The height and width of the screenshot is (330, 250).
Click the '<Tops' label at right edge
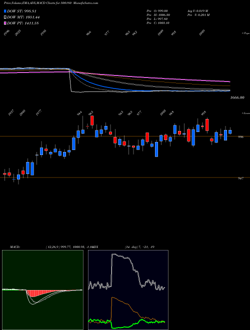coord(246,33)
